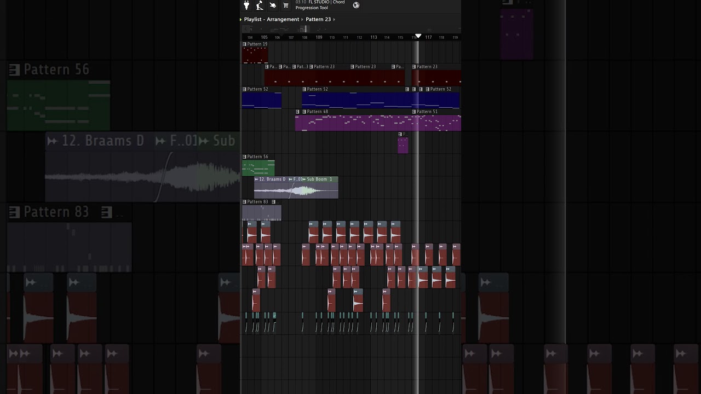Click the playhead marker on the timeline ruler
Viewport: 701px width, 394px height.
tap(418, 36)
